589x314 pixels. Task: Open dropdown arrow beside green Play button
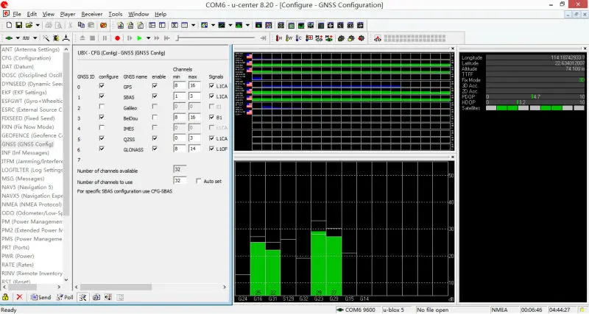point(149,38)
